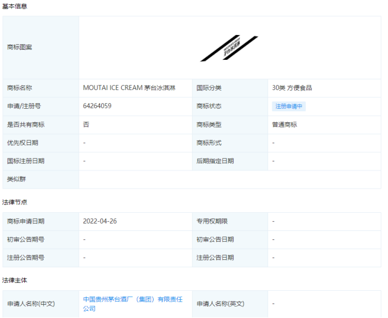Click the 注册申请中 status badge
This screenshot has width=388, height=318.
point(289,106)
